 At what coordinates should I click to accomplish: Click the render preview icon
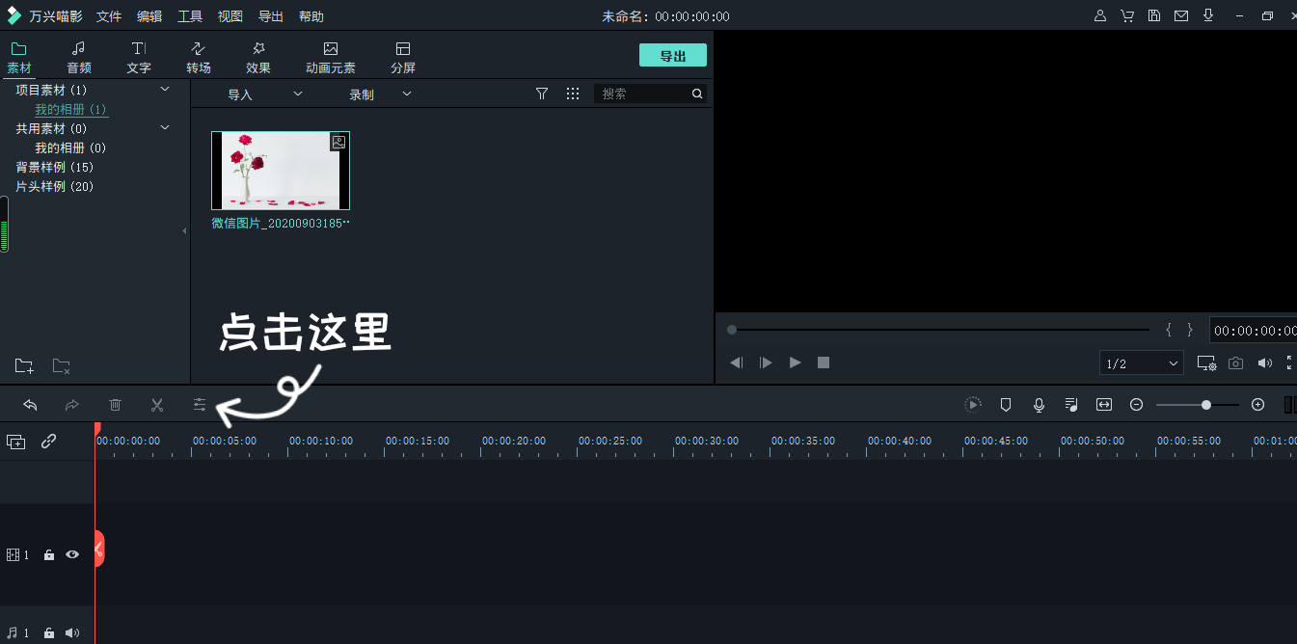973,404
